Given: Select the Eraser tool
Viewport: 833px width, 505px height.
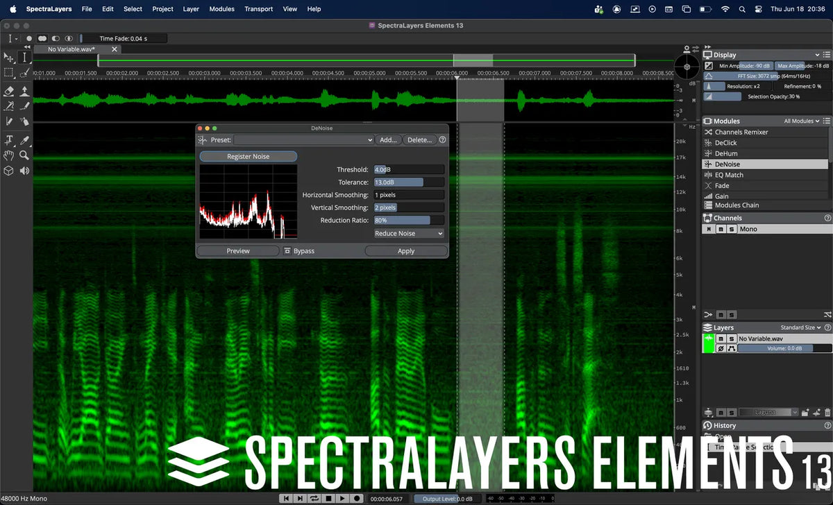Looking at the screenshot, I should click(x=8, y=91).
